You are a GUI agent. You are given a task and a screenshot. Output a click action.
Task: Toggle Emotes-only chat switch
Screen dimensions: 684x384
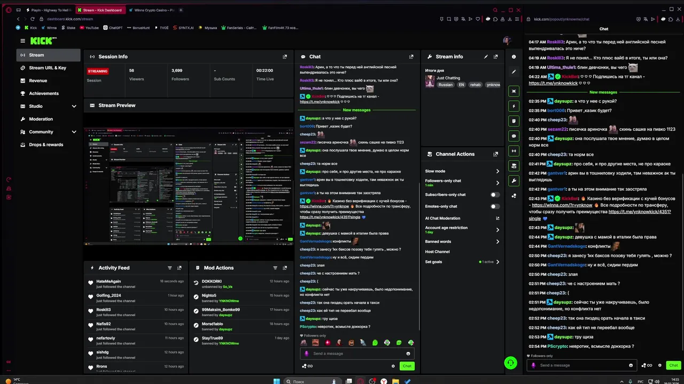coord(495,206)
